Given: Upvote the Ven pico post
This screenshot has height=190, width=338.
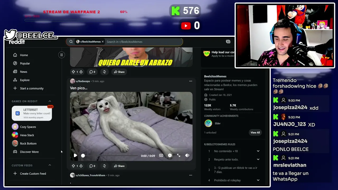Looking at the screenshot, I should [73, 166].
